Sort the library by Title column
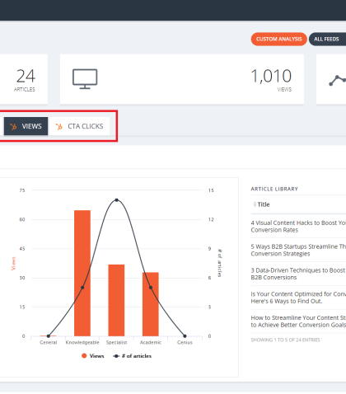 click(264, 204)
